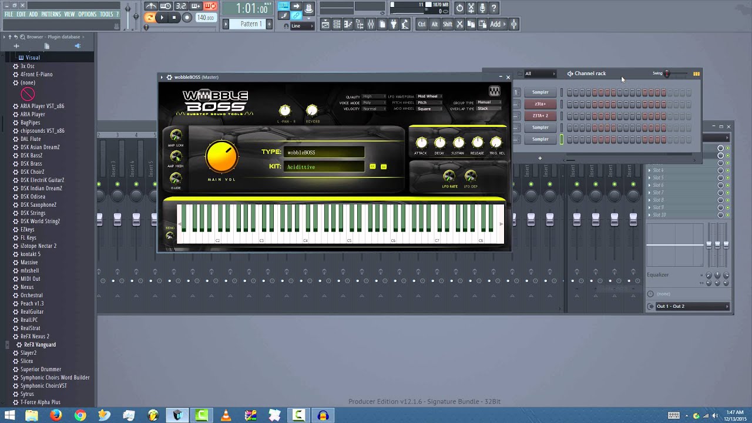Click the cut scissors icon in toolbar
Screen dimensions: 752x423
[x=460, y=24]
